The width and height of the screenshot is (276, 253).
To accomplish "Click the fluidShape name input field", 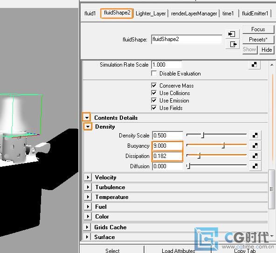I will pyautogui.click(x=186, y=39).
